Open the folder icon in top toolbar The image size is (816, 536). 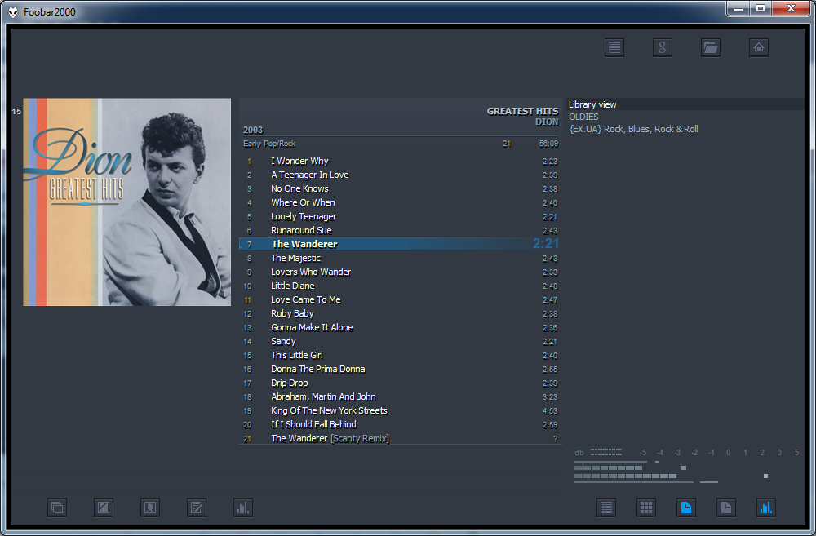coord(711,47)
